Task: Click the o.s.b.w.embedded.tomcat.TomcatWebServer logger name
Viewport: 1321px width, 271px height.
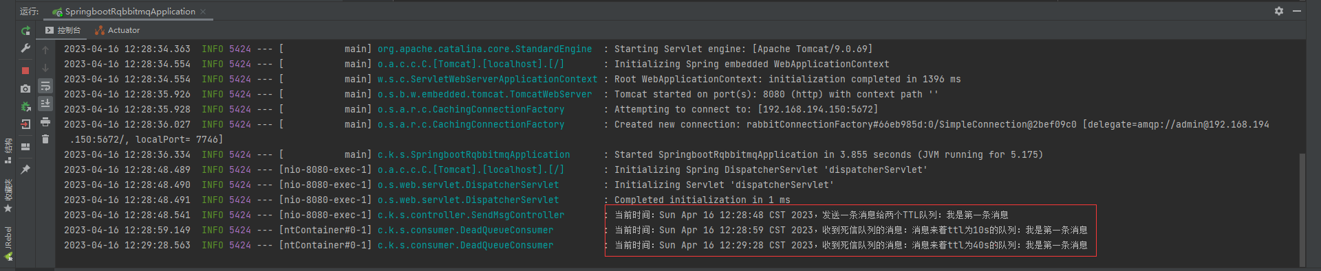Action: (x=484, y=94)
